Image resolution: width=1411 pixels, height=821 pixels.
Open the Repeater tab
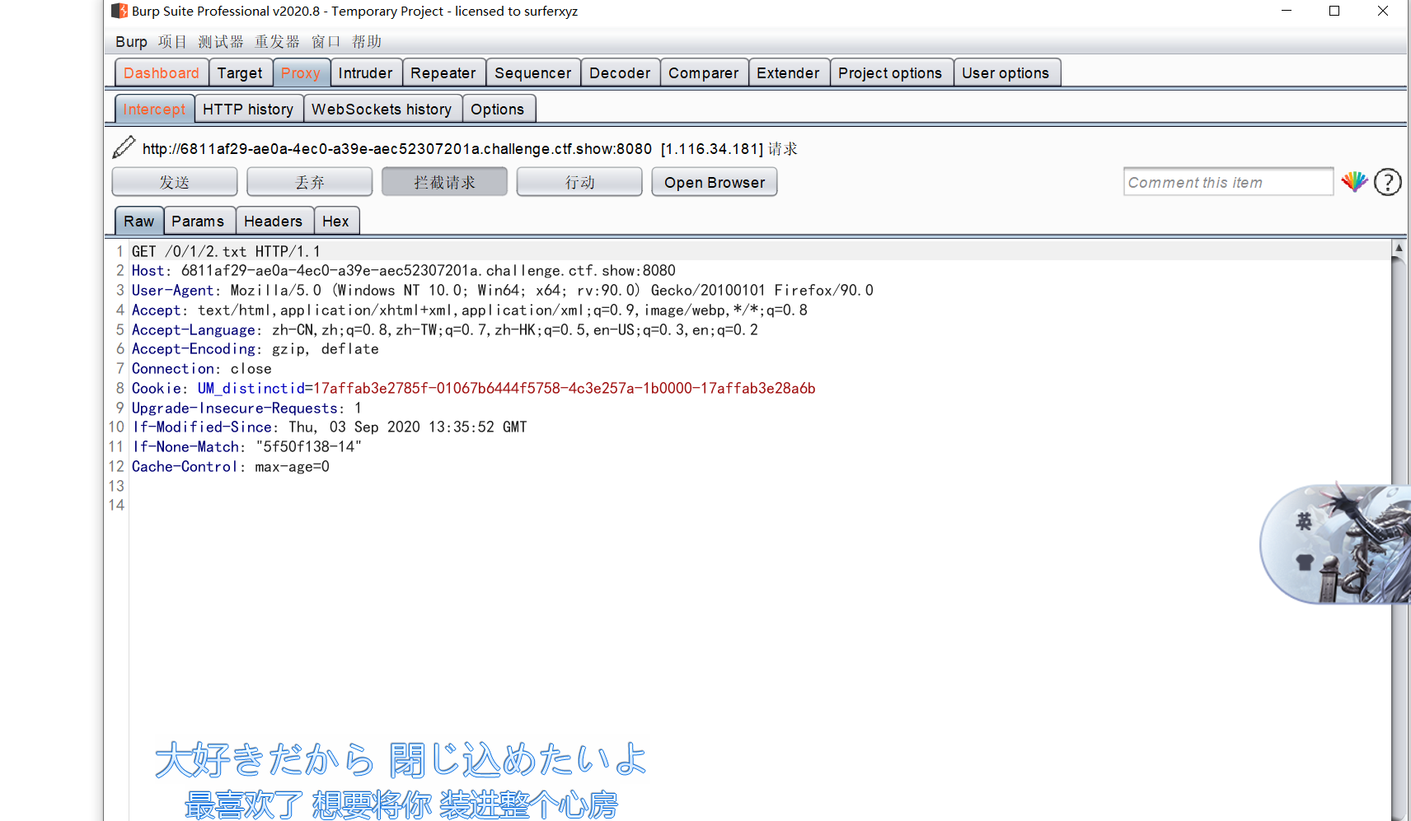(x=443, y=72)
